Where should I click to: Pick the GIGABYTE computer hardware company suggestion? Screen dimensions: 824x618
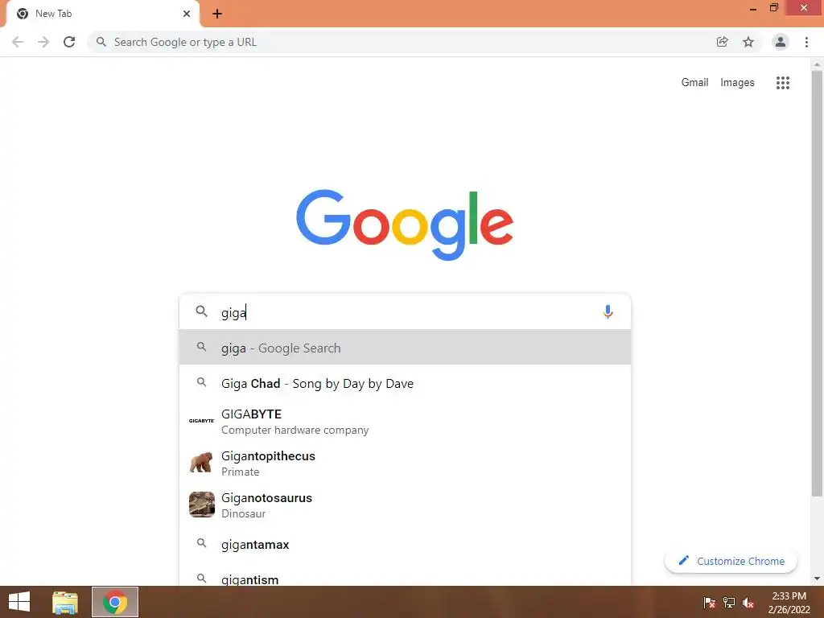click(x=405, y=422)
